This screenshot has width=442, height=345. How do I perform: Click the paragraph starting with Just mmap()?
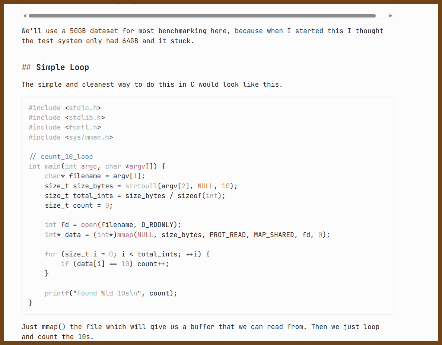[x=200, y=332]
